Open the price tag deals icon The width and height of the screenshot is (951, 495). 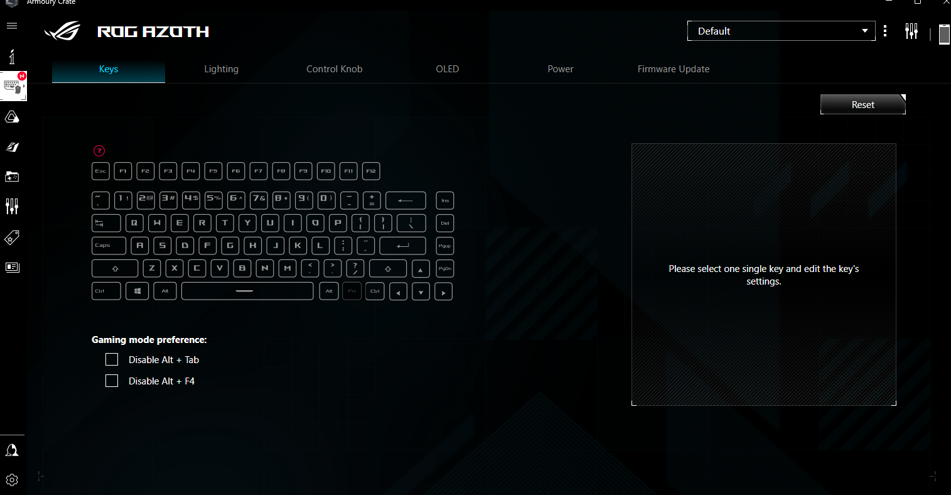(x=12, y=237)
